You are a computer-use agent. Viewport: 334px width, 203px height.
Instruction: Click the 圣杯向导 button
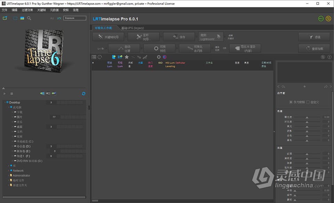coord(144,37)
